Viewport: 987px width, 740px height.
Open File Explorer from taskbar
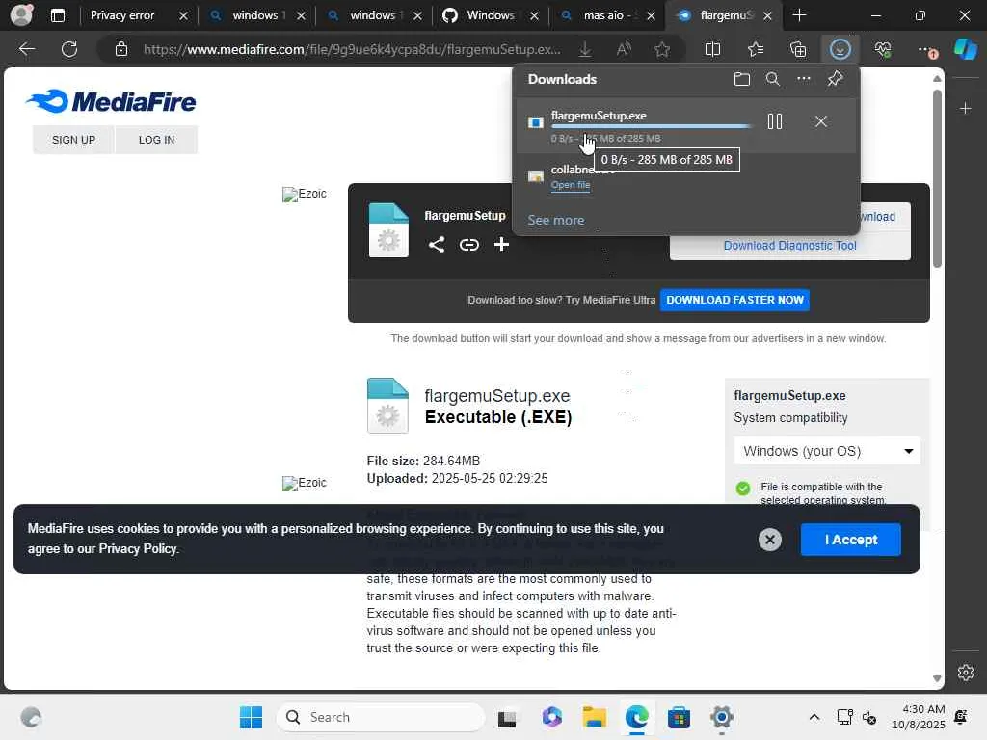click(x=594, y=717)
